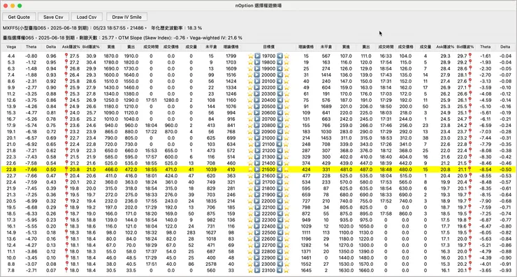Click put bid price 481.0
This screenshot has height=277, width=517.
pyautogui.click(x=346, y=170)
